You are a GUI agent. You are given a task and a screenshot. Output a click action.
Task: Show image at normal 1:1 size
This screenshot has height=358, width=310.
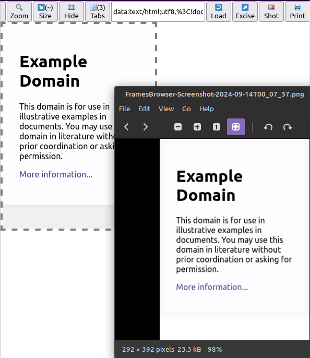tap(217, 127)
